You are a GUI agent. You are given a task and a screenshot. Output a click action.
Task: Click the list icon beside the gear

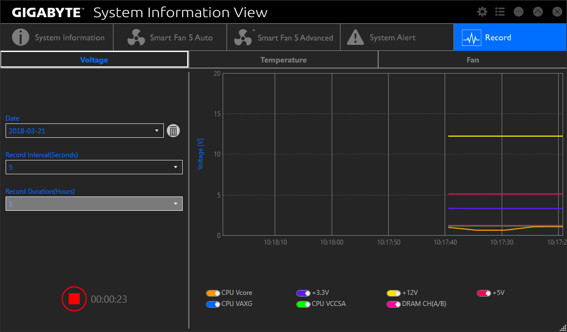500,12
